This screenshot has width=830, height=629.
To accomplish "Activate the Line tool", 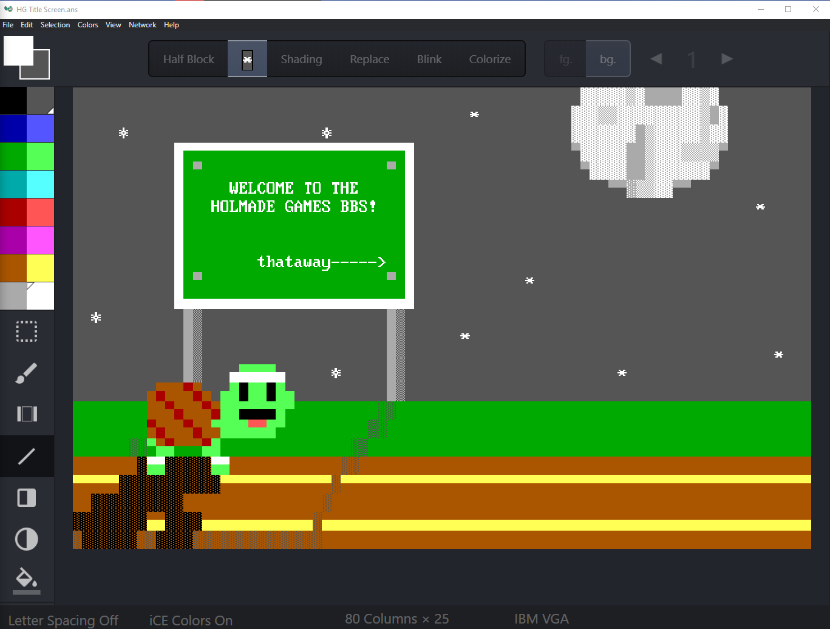I will [27, 456].
